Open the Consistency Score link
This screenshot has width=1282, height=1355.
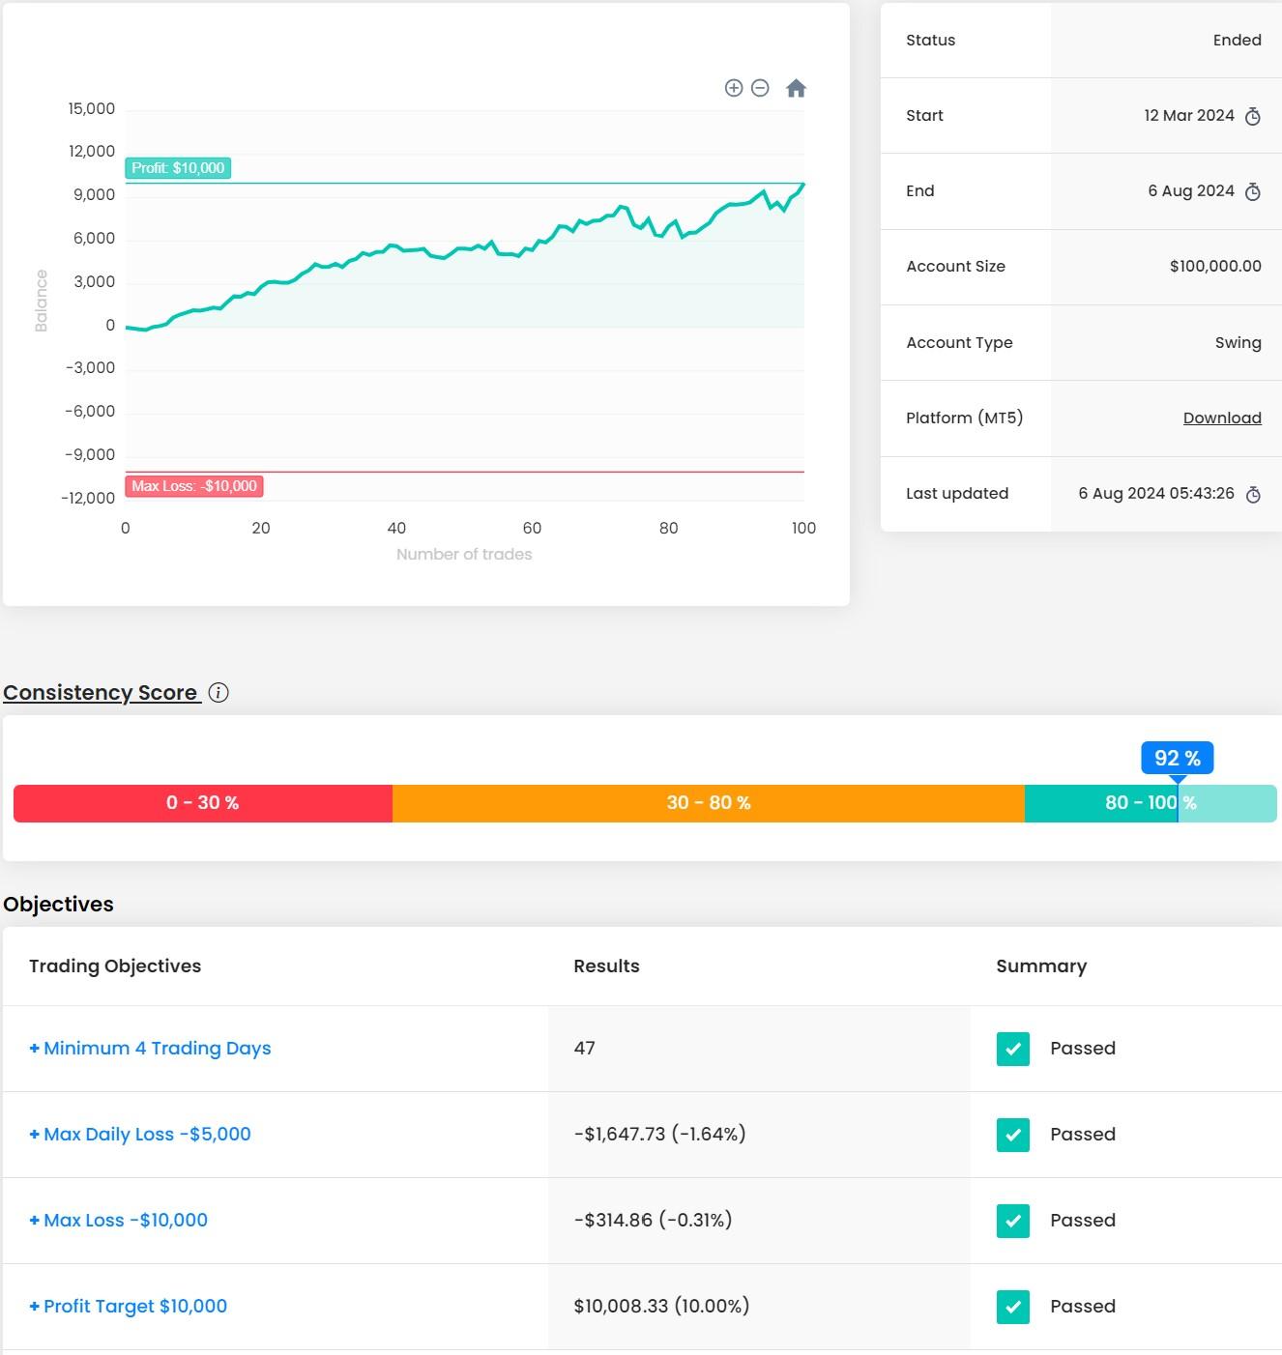click(101, 692)
